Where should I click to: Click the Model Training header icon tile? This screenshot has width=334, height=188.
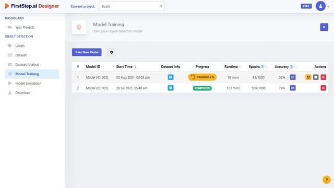pyautogui.click(x=79, y=27)
